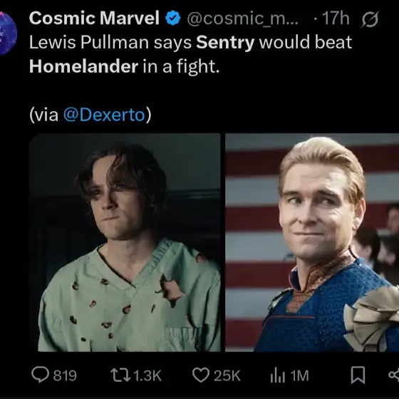Click the retweet arrows icon
Image resolution: width=399 pixels, height=399 pixels.
coord(120,375)
